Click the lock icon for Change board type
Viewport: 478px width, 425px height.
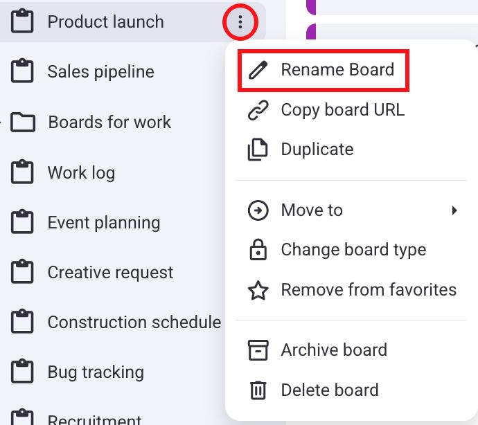coord(258,250)
